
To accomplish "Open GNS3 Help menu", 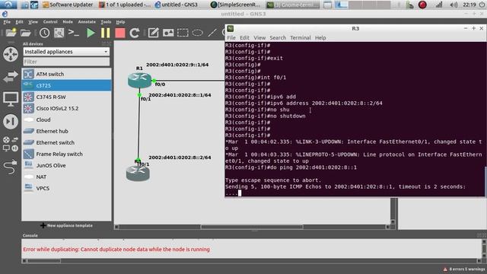I will [120, 22].
